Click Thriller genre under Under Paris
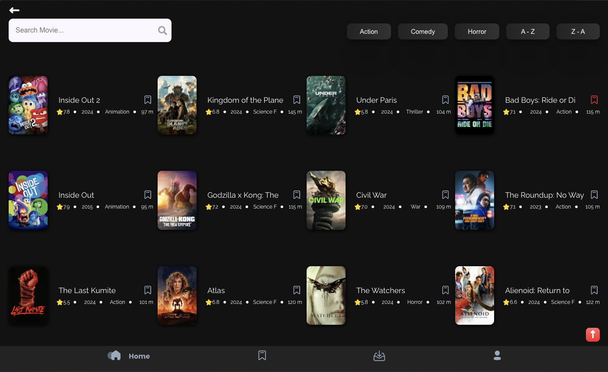 coord(414,112)
